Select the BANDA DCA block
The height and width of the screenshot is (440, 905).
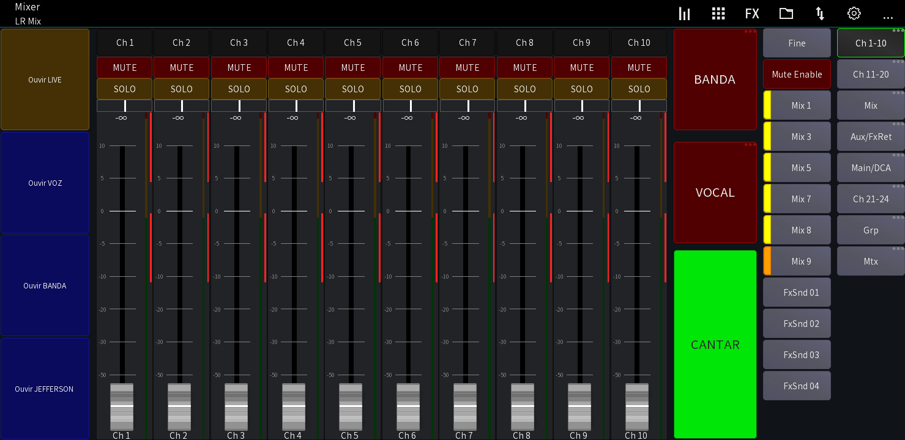[x=715, y=79]
